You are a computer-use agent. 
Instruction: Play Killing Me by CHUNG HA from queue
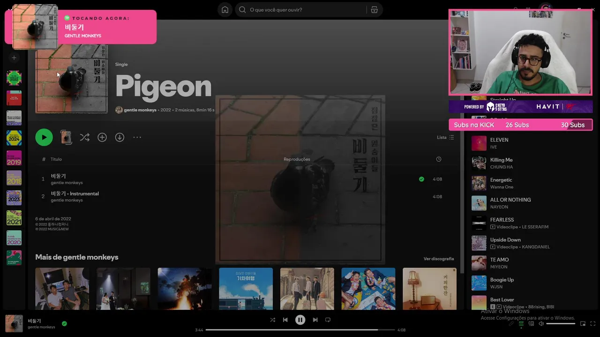pyautogui.click(x=530, y=163)
